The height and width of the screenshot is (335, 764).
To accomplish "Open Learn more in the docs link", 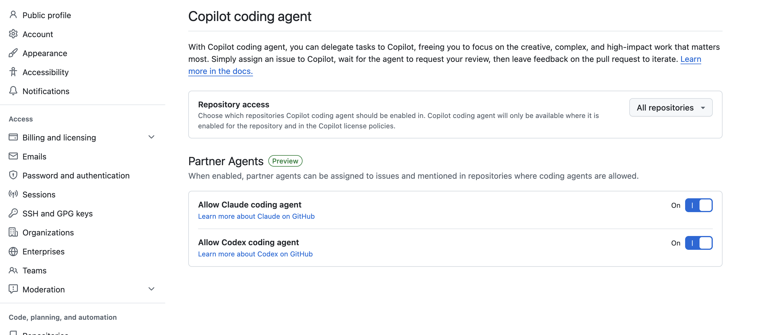I will pos(221,71).
